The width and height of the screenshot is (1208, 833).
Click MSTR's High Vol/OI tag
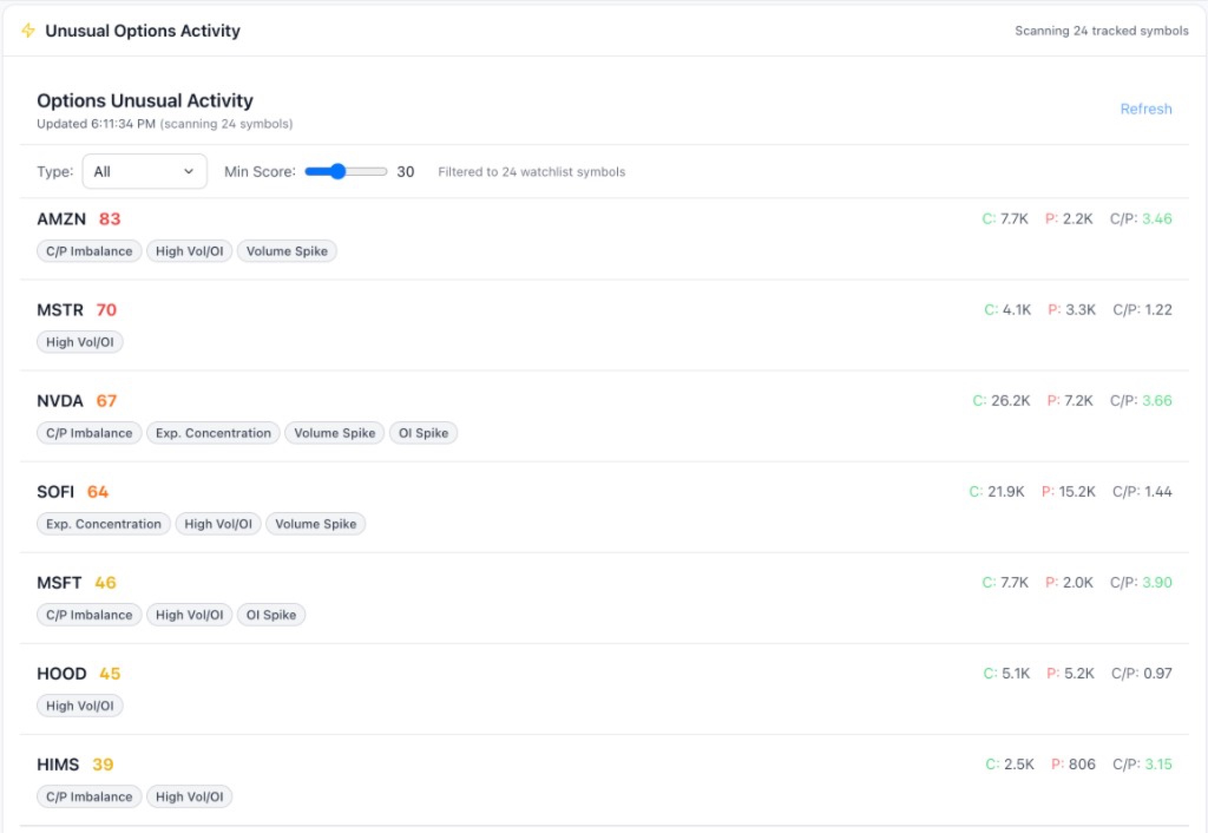coord(80,342)
